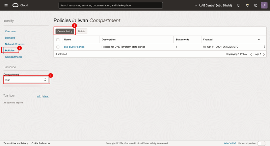The width and height of the screenshot is (270, 146).
Task: Expand the Compartment dropdown showing Iwan
Action: click(26, 80)
